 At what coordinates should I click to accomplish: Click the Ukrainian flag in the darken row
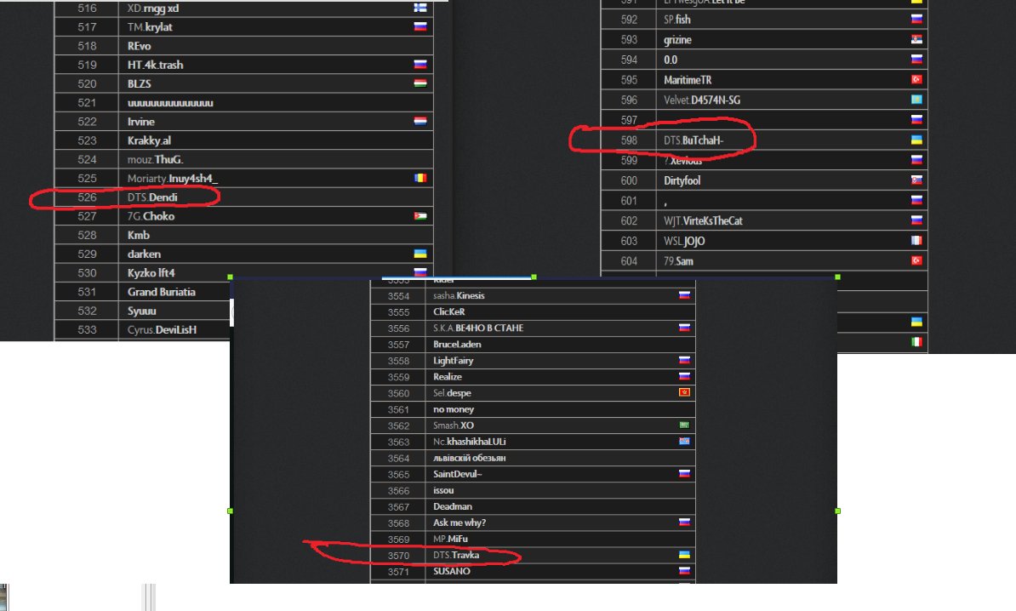[x=420, y=254]
